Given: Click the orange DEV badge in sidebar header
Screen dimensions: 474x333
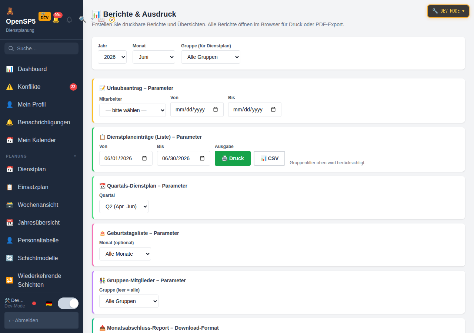Looking at the screenshot, I should pos(44,16).
